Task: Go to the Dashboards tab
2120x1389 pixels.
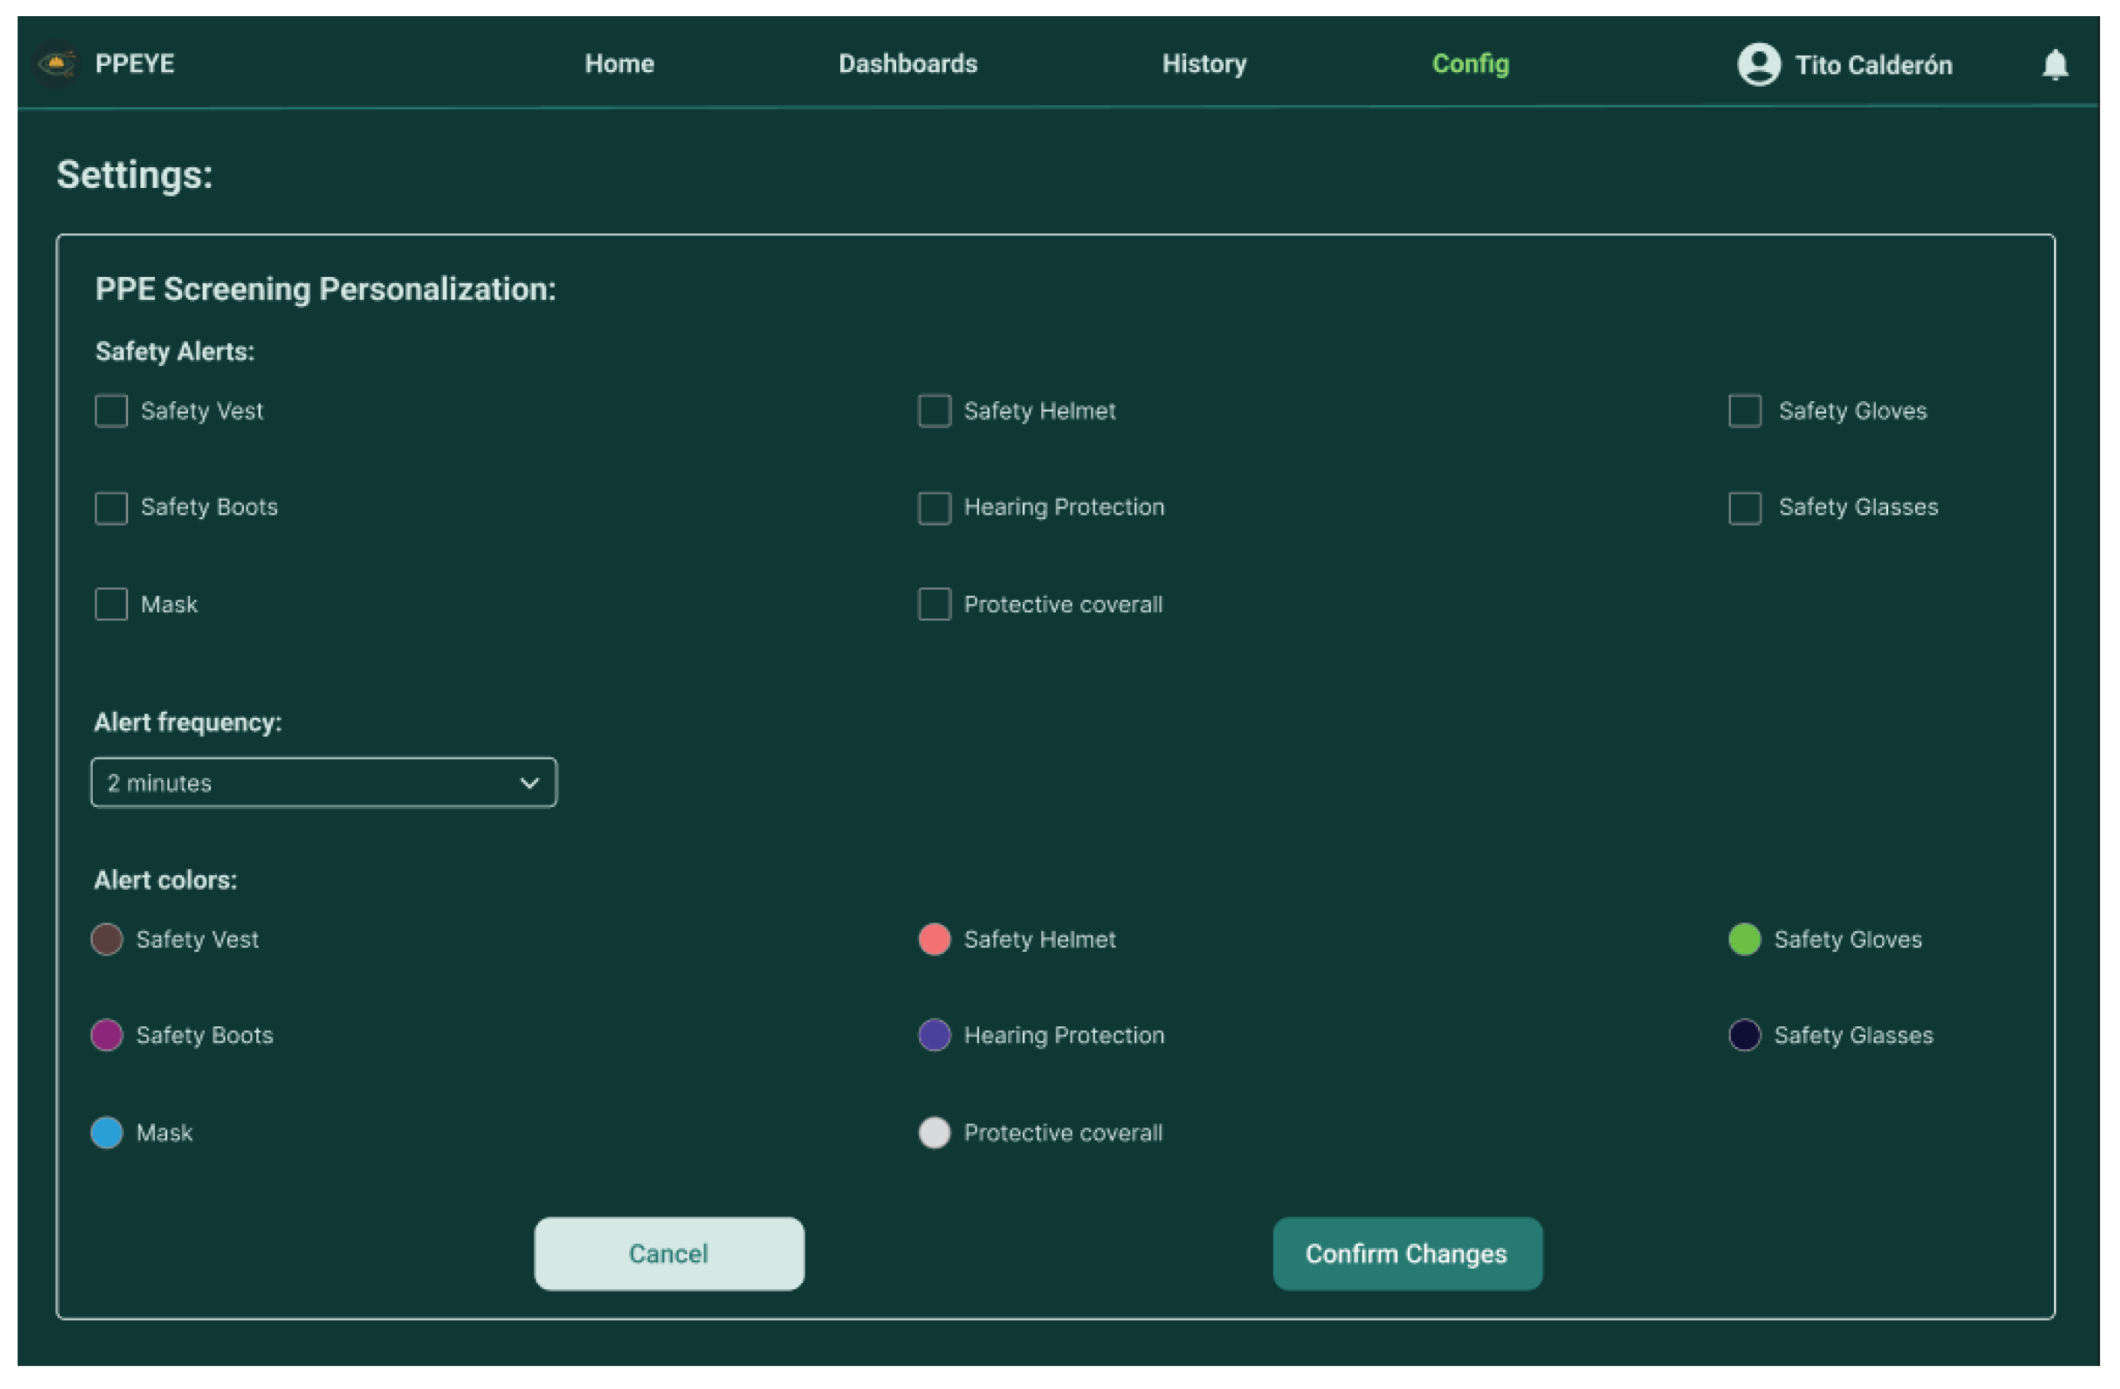Action: click(908, 64)
